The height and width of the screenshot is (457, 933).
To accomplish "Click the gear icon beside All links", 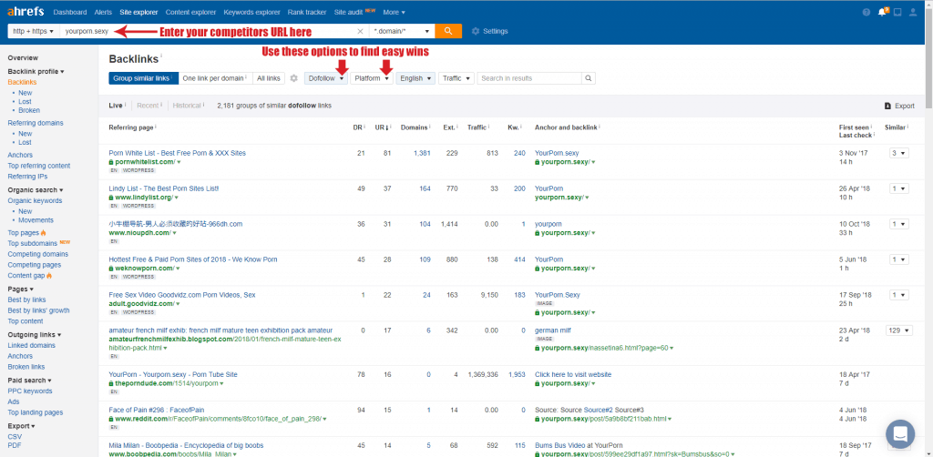I will tap(293, 78).
